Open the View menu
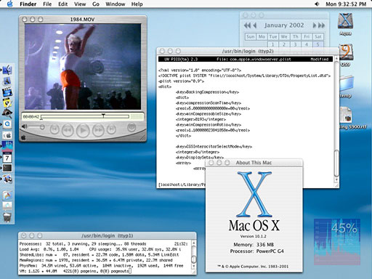Screen dimensions: 372x279 [x=80, y=4]
